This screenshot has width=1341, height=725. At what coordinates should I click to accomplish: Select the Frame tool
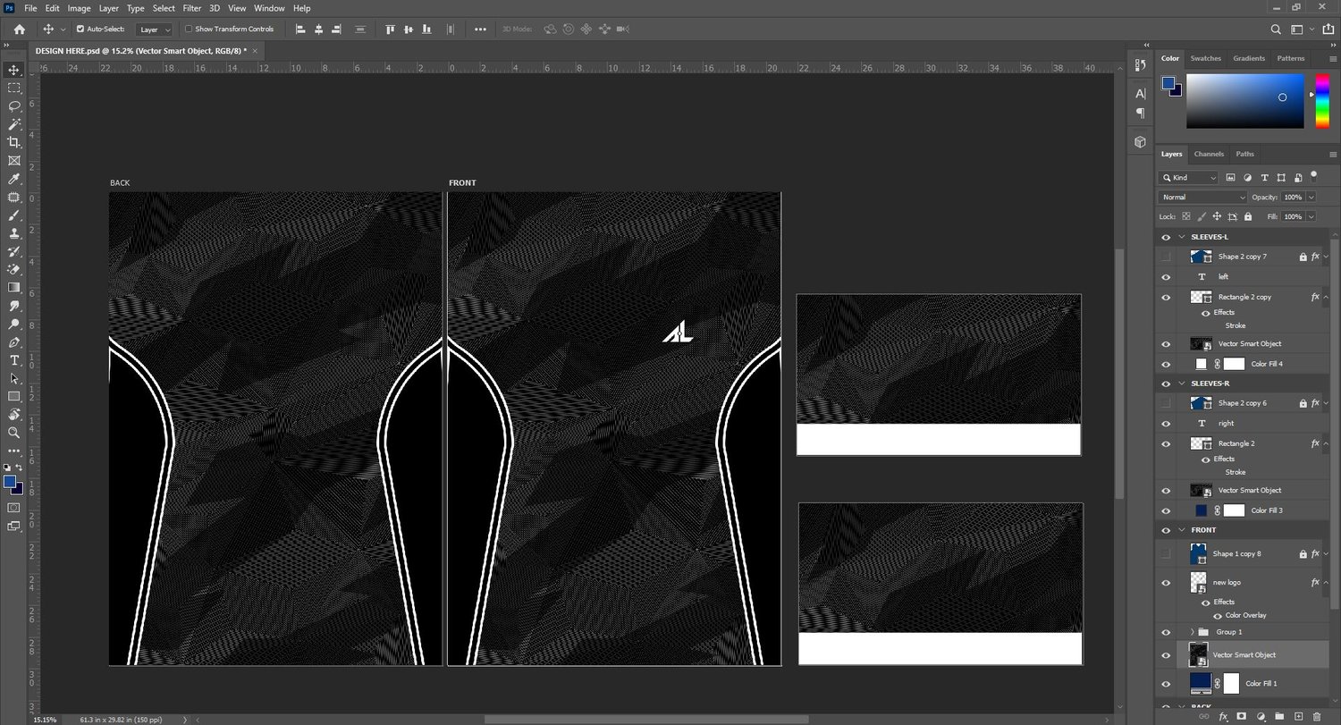14,161
